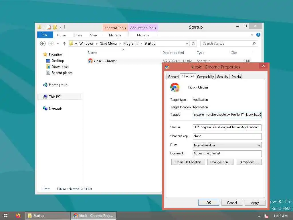This screenshot has width=293, height=220.
Task: Switch to Compatibility tab in Properties
Action: click(205, 77)
